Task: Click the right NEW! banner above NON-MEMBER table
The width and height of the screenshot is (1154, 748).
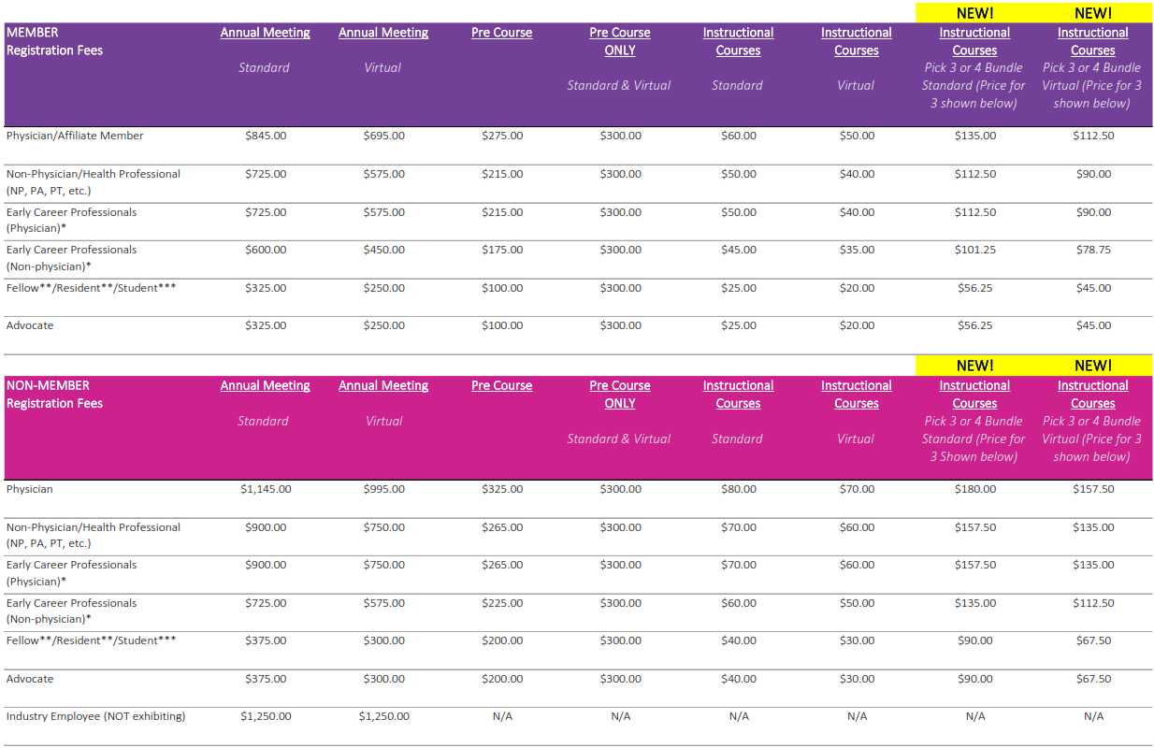Action: [x=1092, y=366]
